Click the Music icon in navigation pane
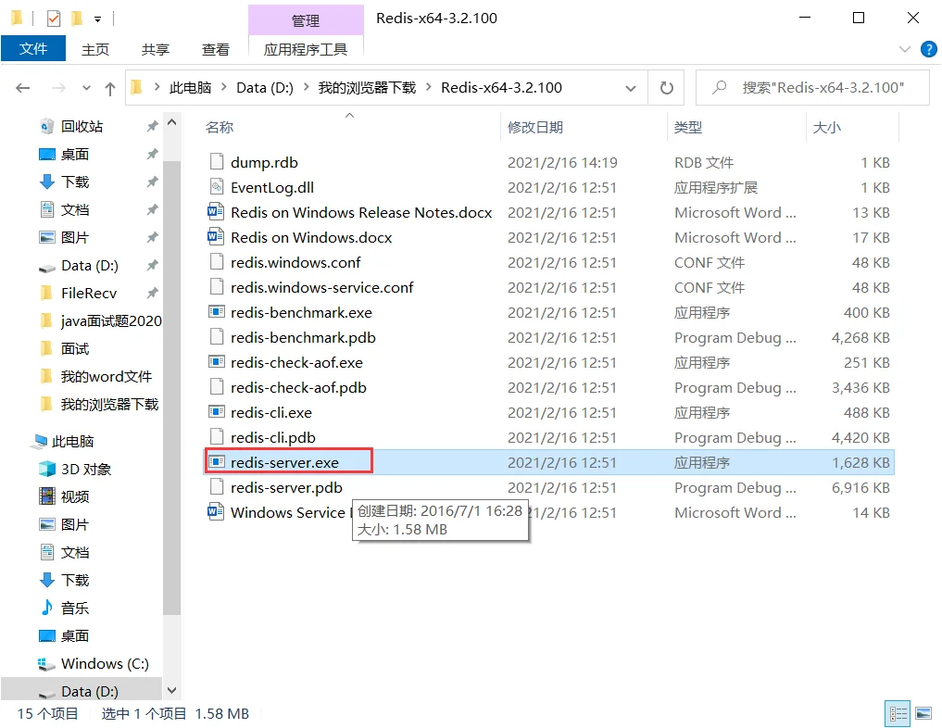 pos(47,608)
